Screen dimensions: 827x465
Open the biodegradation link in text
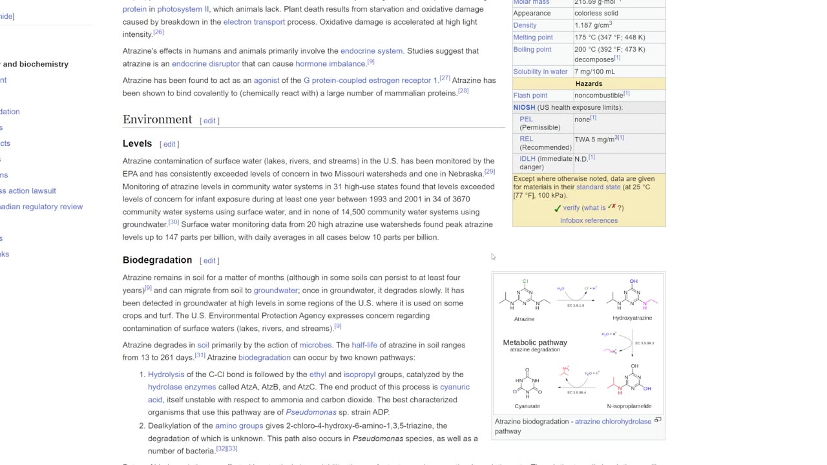pos(264,358)
